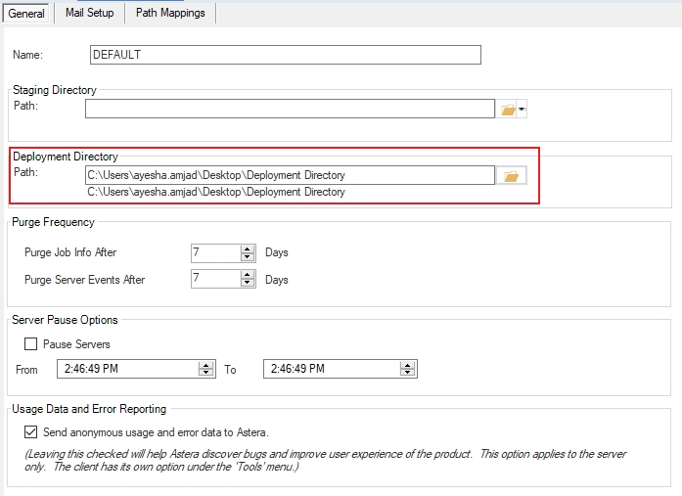
Task: Click the Staging Directory path field
Action: pyautogui.click(x=290, y=110)
